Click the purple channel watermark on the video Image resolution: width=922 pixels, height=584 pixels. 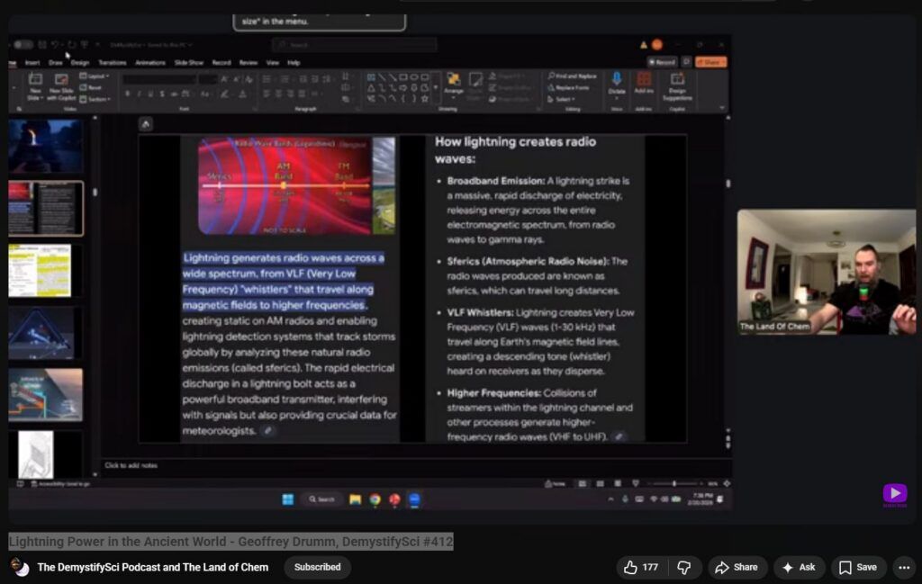tap(894, 493)
